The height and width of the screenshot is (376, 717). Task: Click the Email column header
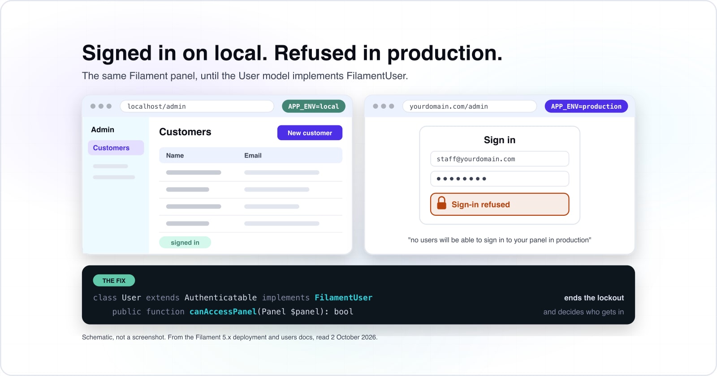(253, 155)
